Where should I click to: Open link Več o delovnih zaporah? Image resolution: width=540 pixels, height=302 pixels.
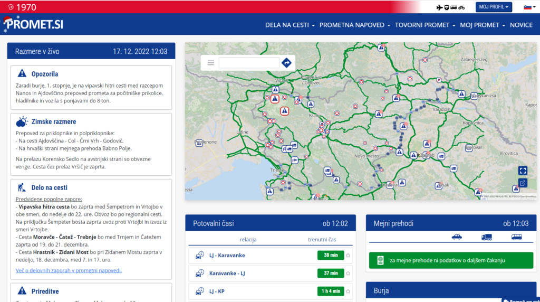pos(69,270)
